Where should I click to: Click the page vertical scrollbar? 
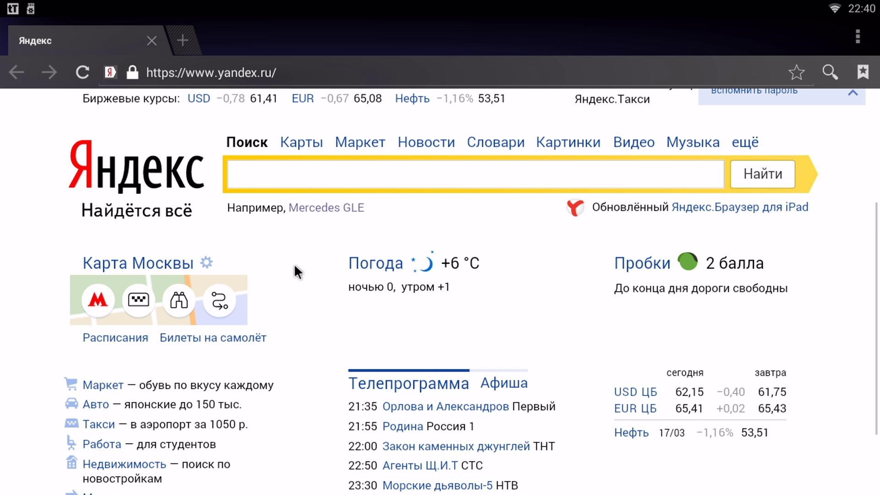pos(877,318)
